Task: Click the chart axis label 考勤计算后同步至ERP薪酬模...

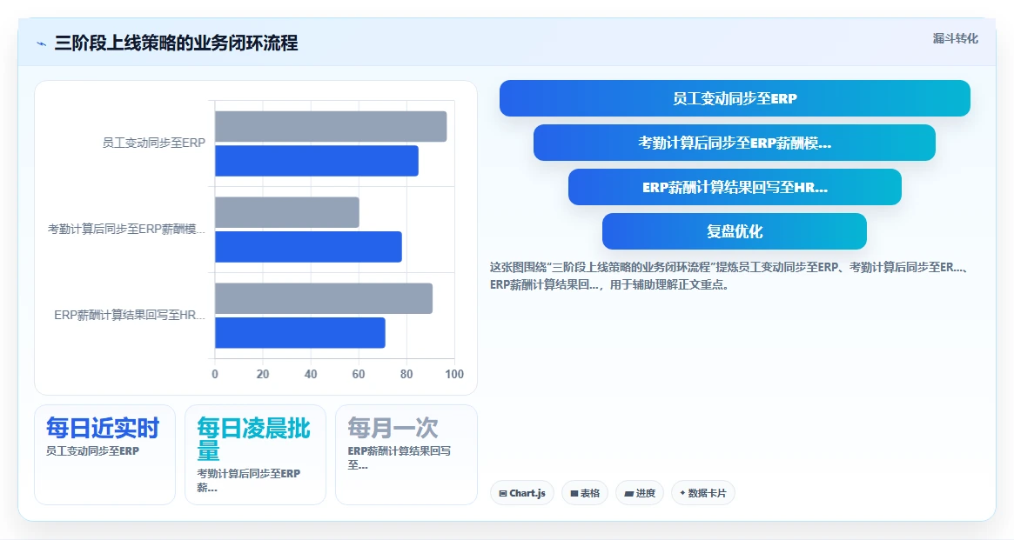Action: tap(127, 229)
